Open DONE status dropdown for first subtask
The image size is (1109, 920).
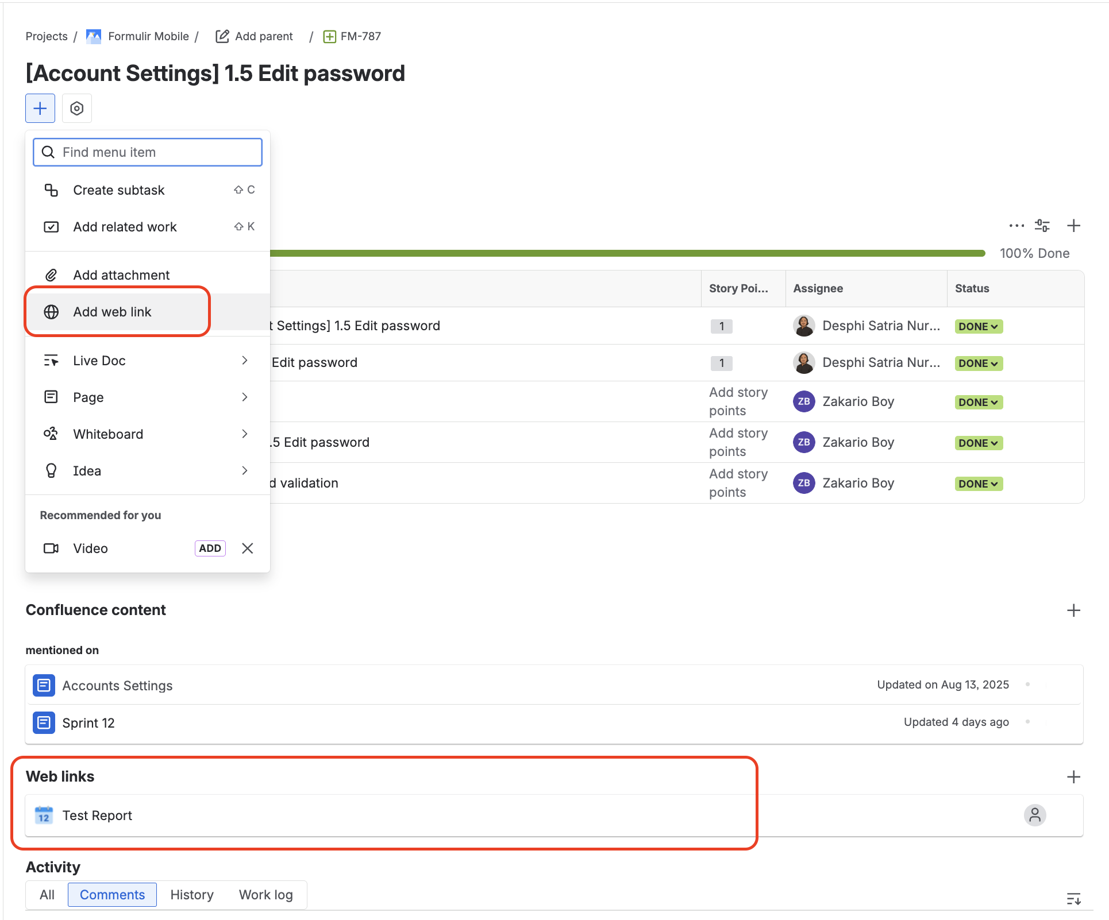tap(978, 326)
